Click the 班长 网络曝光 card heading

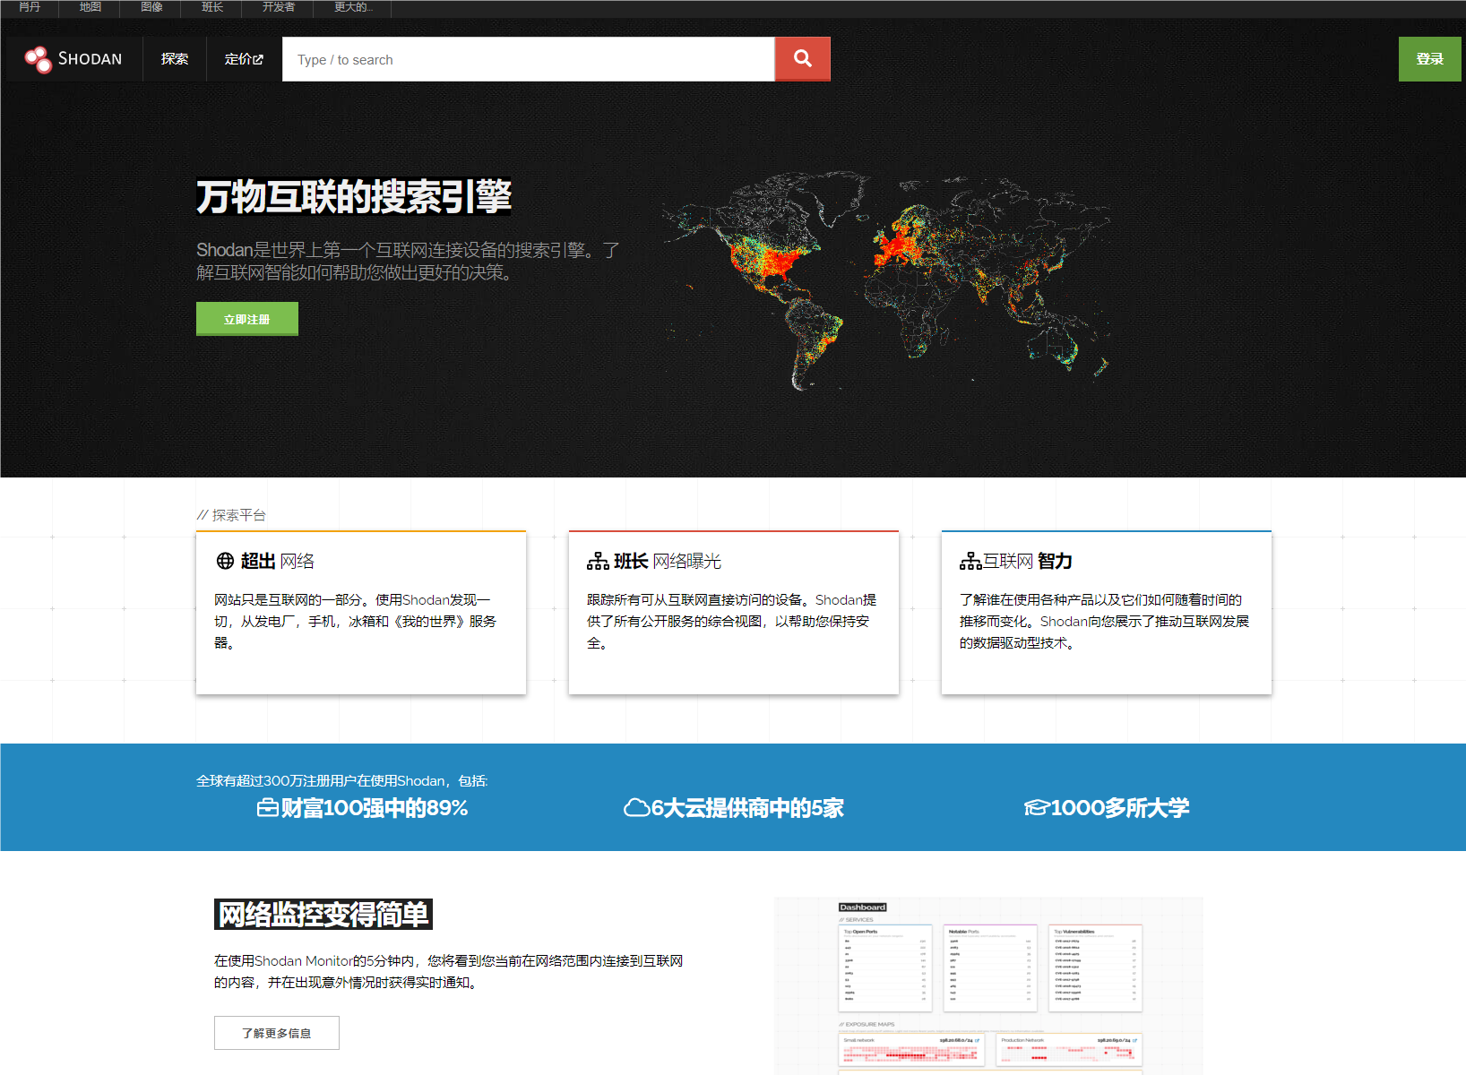(x=667, y=561)
